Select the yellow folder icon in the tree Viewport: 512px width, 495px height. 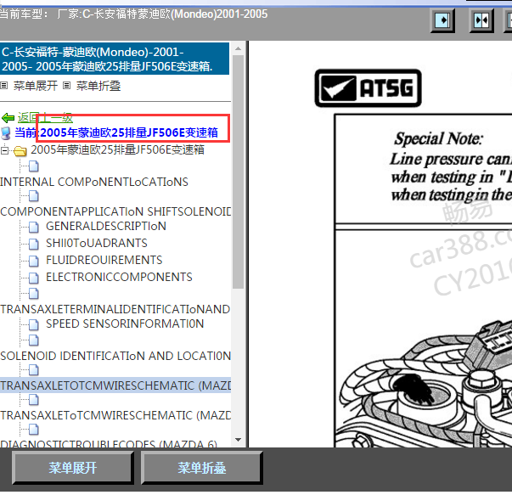click(x=20, y=151)
